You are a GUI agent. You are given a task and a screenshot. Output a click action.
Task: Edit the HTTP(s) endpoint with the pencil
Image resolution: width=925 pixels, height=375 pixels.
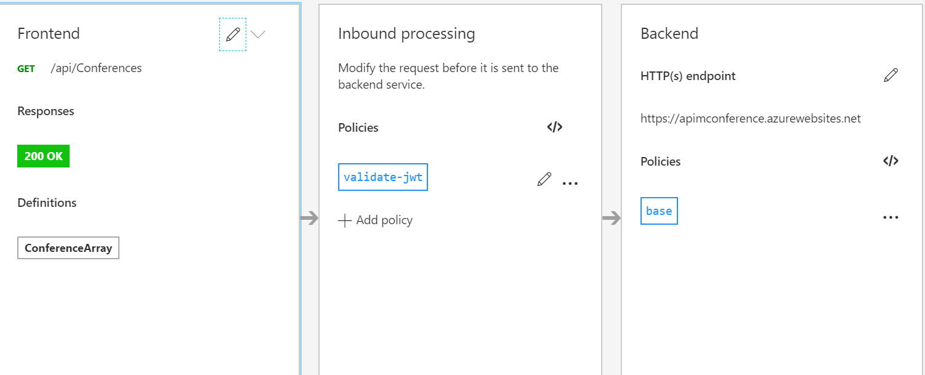891,76
